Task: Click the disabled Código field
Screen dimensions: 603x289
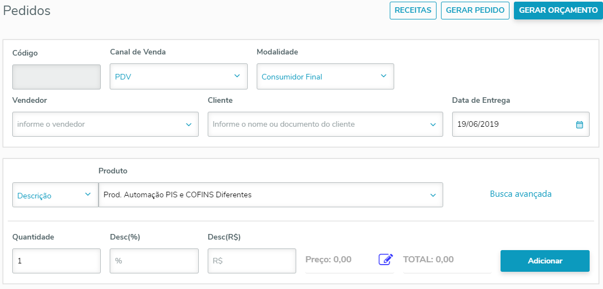Action: [56, 77]
